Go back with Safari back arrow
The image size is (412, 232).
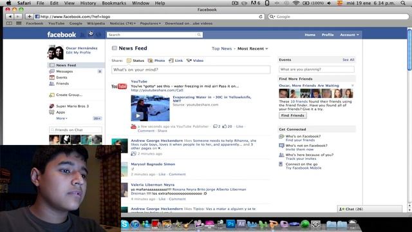pyautogui.click(x=10, y=17)
